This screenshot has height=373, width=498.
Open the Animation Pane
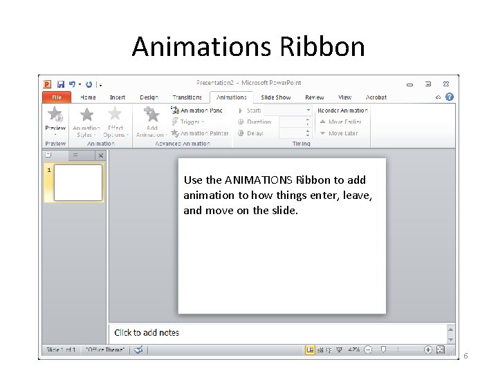coord(197,111)
